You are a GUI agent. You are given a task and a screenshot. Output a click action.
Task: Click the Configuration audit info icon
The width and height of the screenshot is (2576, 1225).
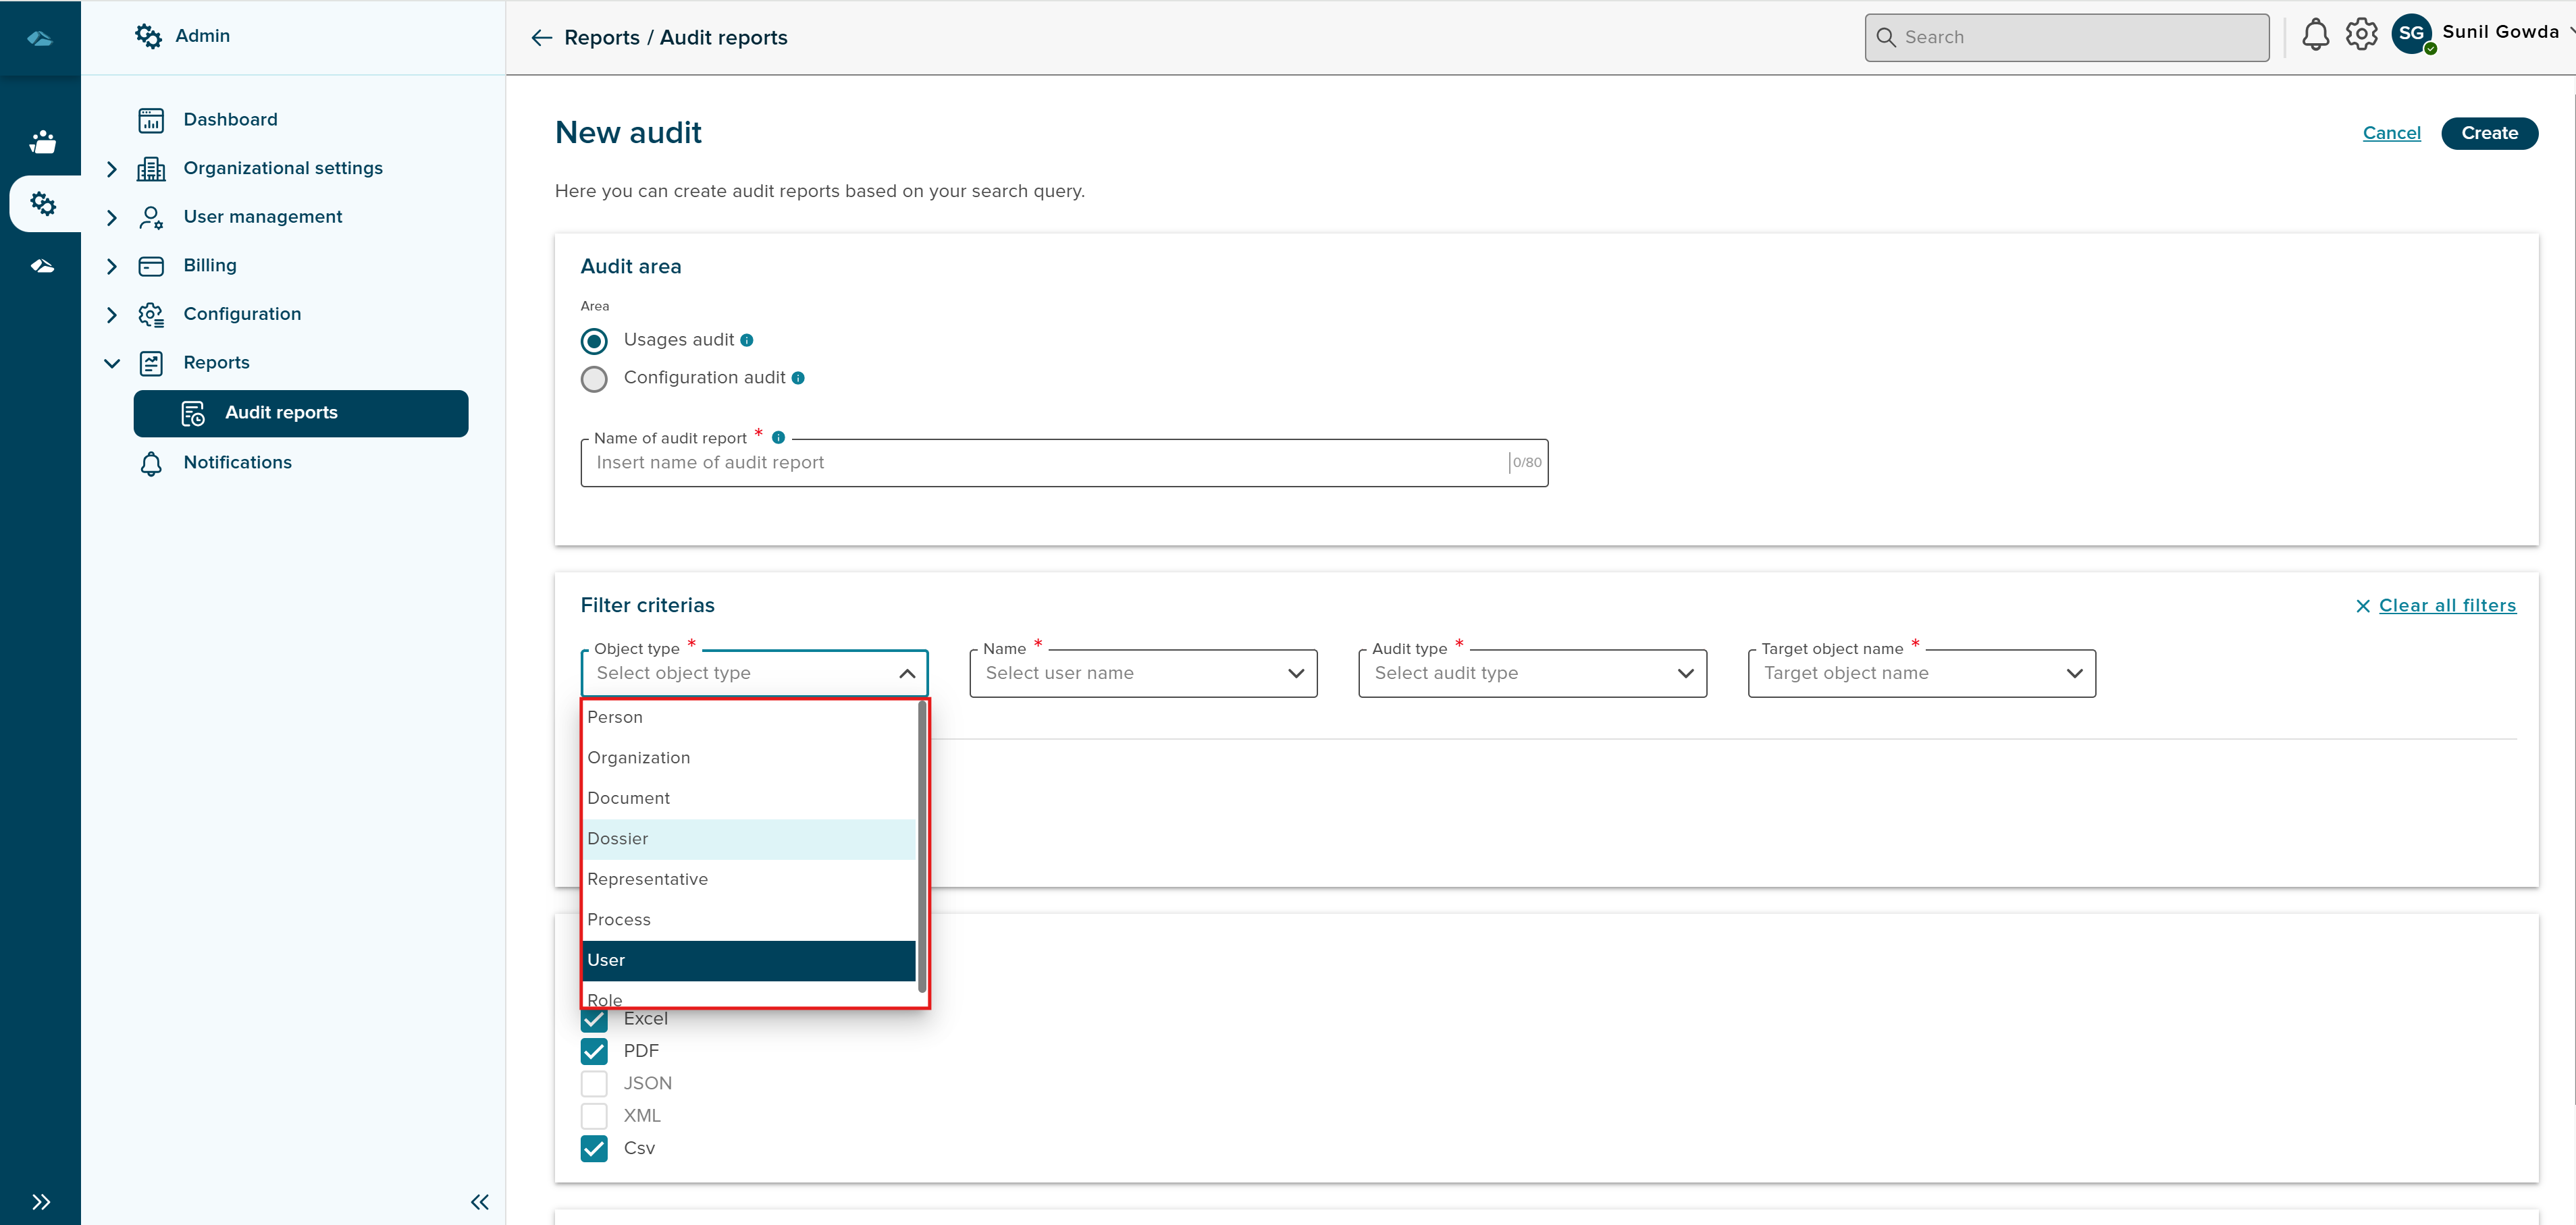(x=798, y=379)
